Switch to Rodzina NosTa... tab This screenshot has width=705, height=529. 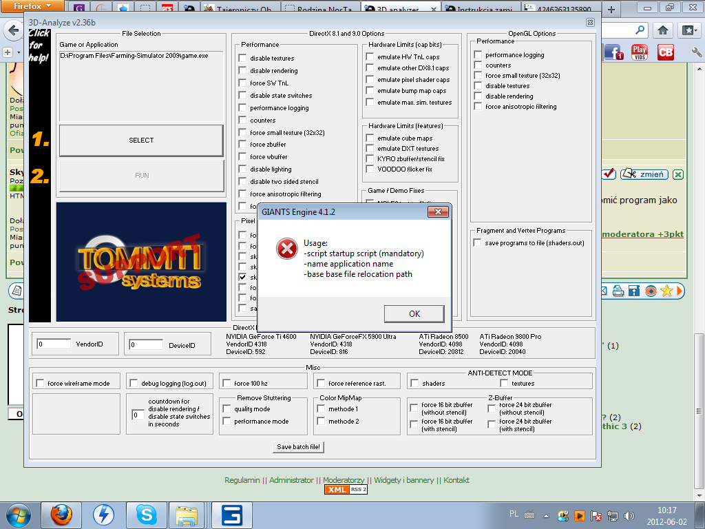click(x=320, y=8)
